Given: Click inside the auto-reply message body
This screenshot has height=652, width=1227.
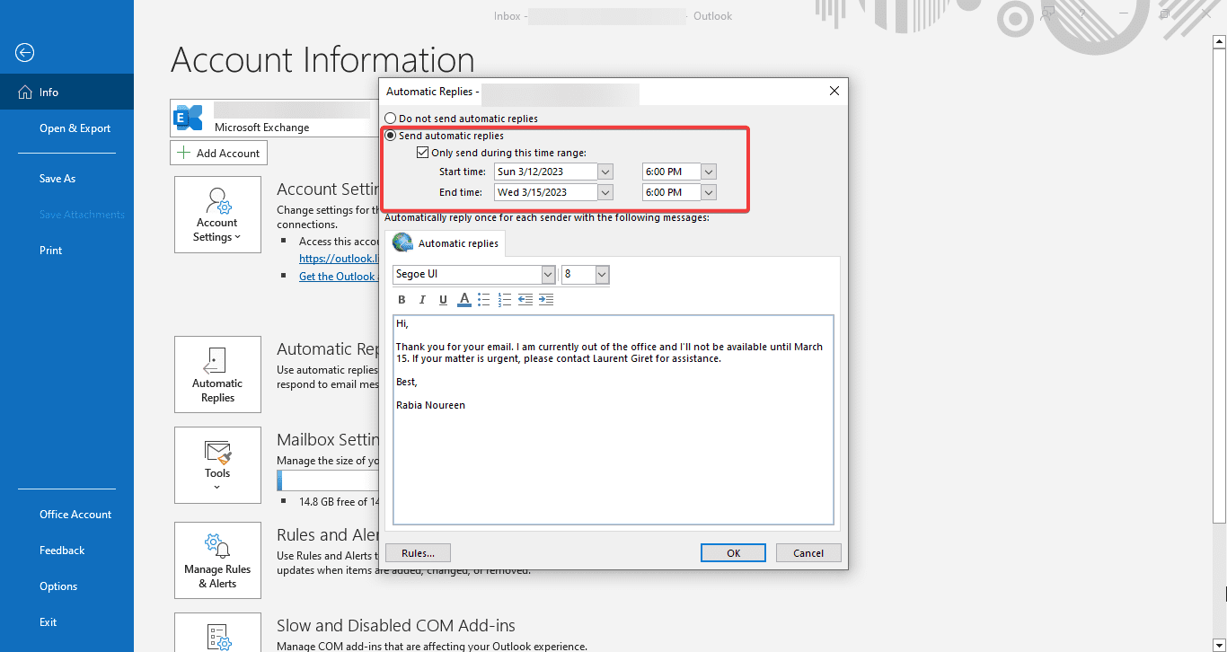Looking at the screenshot, I should pyautogui.click(x=613, y=422).
